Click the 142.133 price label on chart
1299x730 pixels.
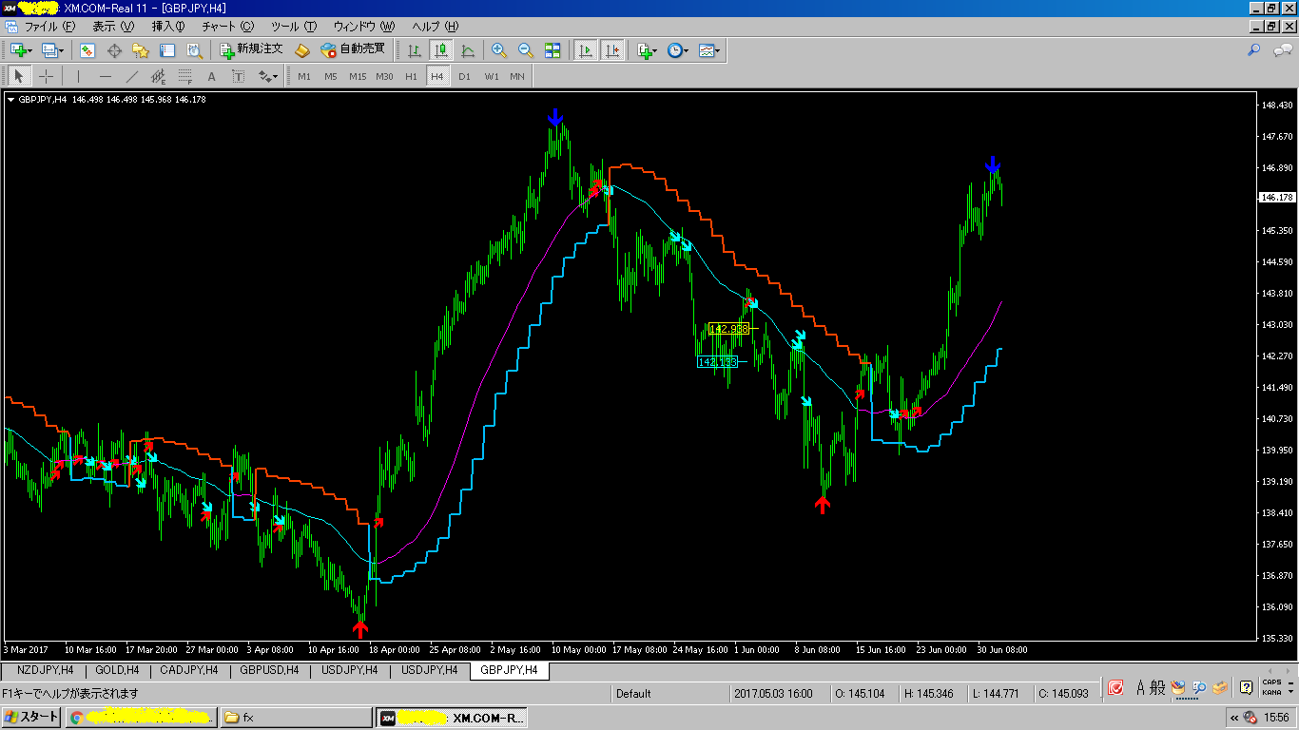pyautogui.click(x=717, y=361)
